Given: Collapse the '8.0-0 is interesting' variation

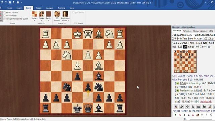Looking at the screenshot, I should click(x=178, y=83).
